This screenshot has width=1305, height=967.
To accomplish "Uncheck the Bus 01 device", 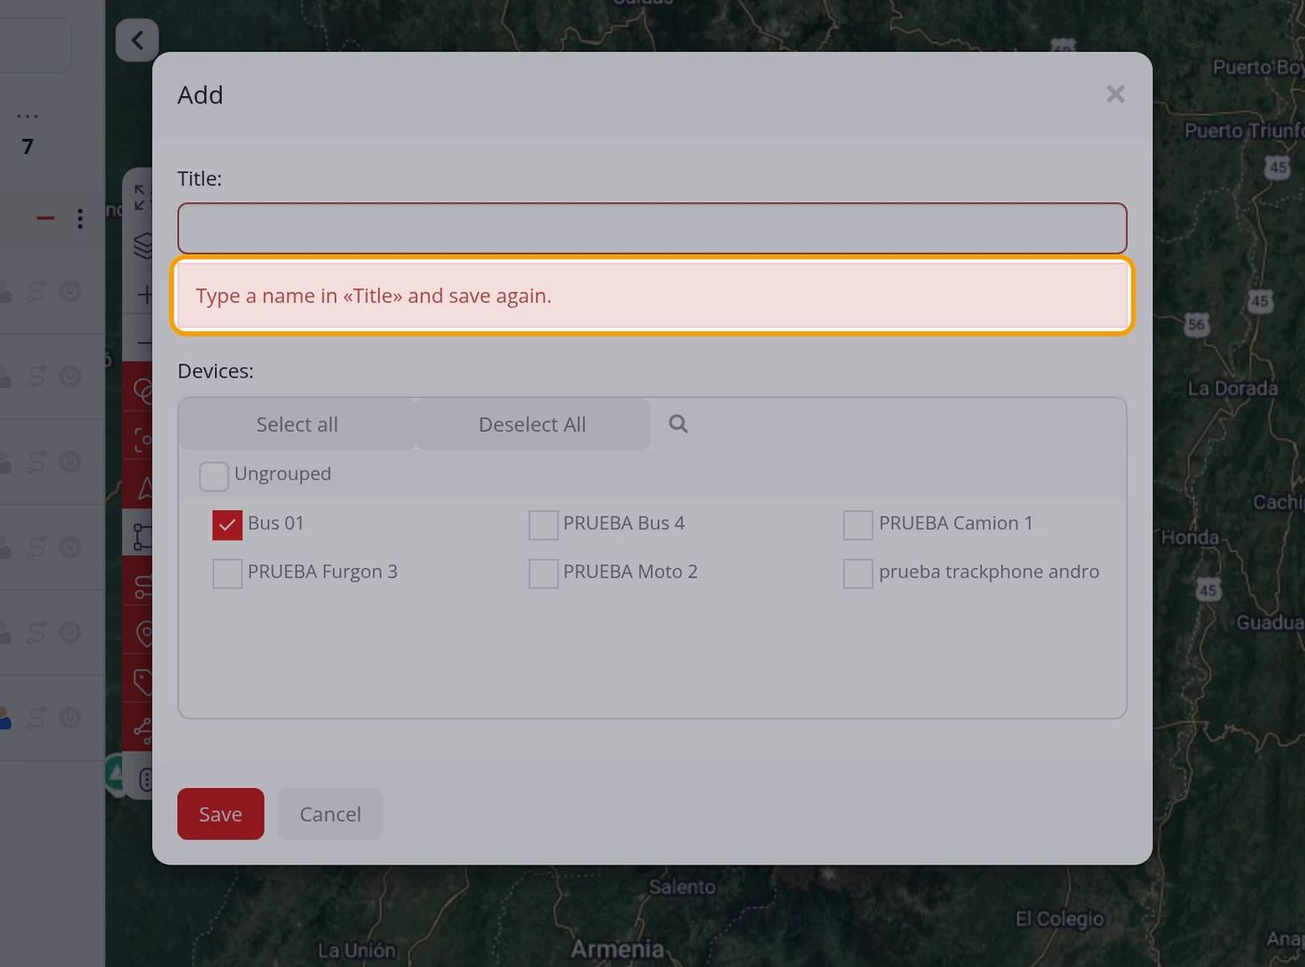I will (227, 525).
